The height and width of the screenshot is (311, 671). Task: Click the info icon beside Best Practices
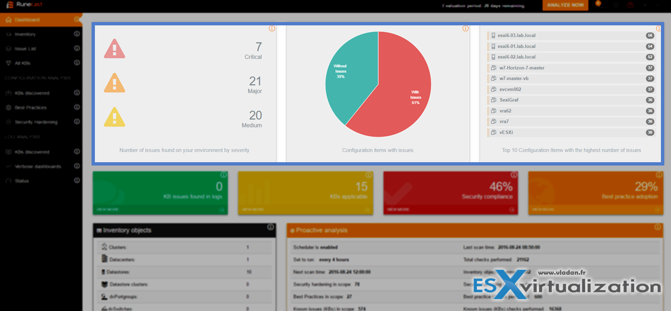77,108
